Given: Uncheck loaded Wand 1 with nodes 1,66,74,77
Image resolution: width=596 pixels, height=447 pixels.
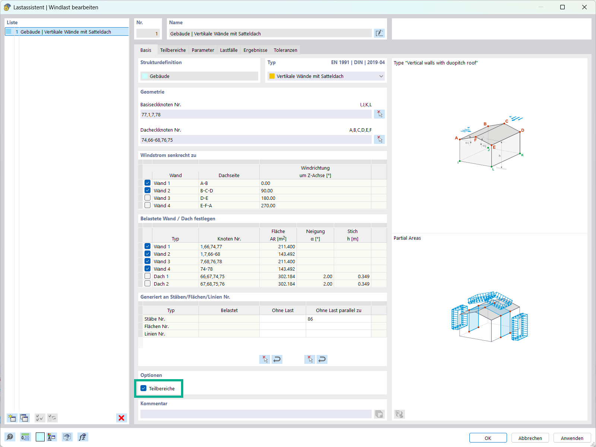Looking at the screenshot, I should (x=148, y=246).
